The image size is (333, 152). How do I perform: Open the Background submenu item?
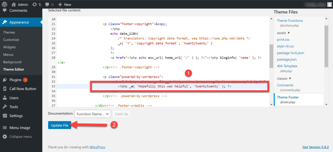[x=12, y=62]
